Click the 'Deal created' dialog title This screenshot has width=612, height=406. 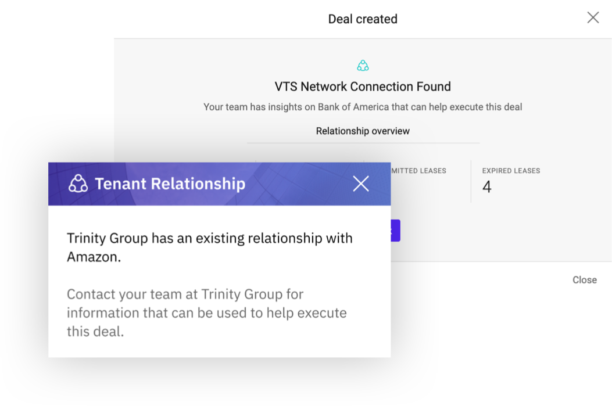363,19
